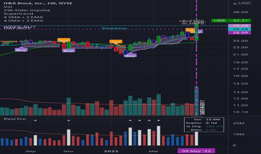This screenshot has height=154, width=261.
Task: Click the tall green volume bar at 09 May
Action: pyautogui.click(x=196, y=101)
